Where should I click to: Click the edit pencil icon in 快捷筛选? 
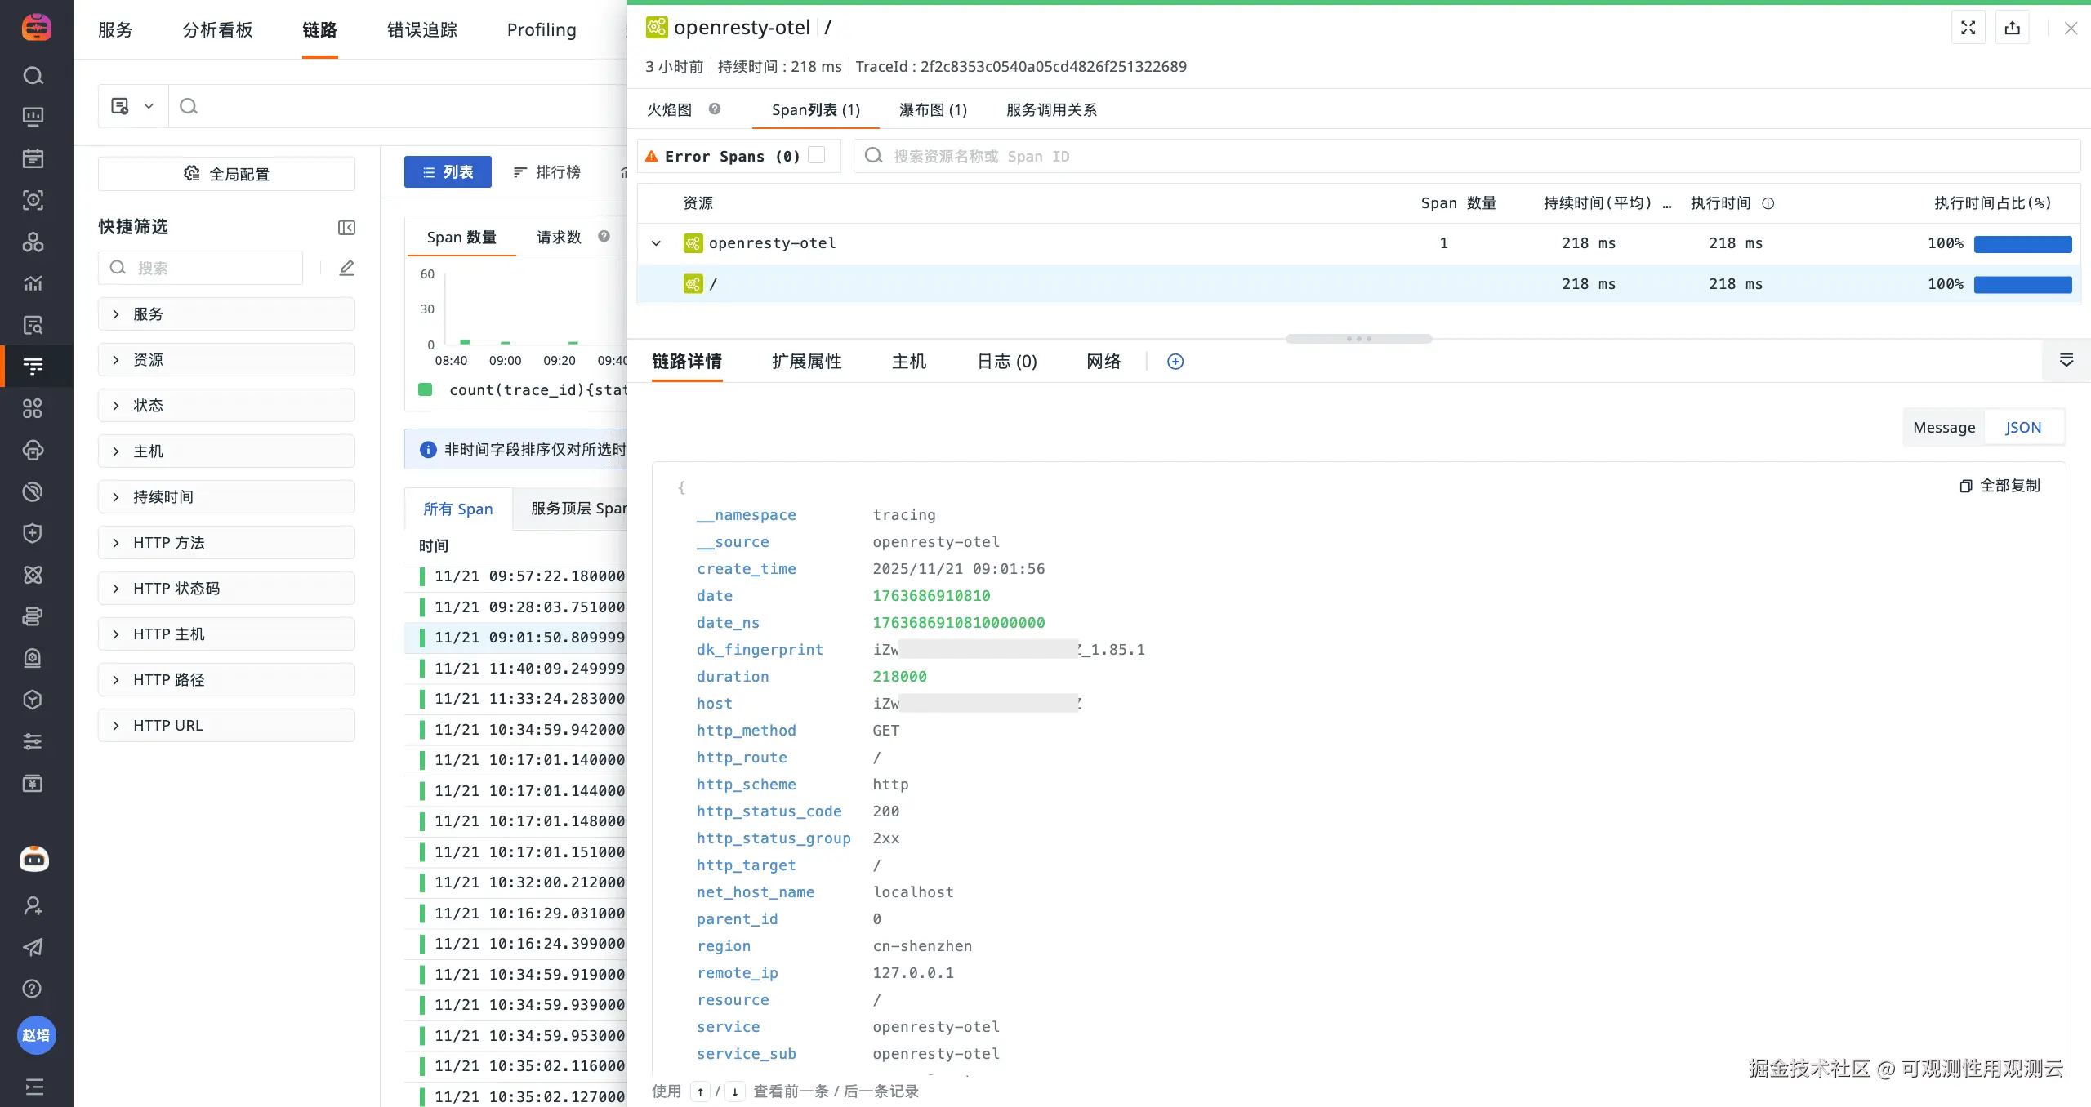(x=346, y=268)
